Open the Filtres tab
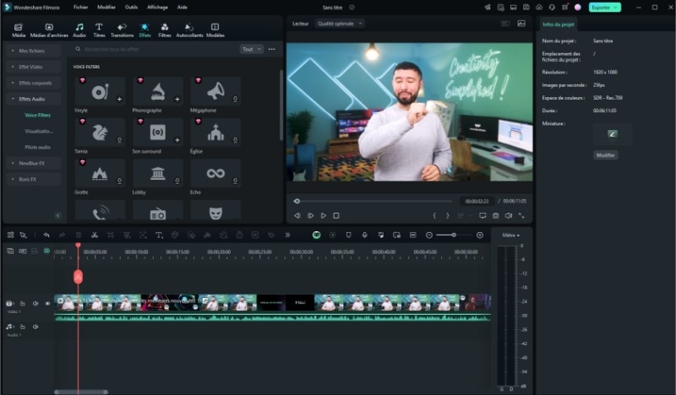Image resolution: width=676 pixels, height=395 pixels. (x=165, y=30)
